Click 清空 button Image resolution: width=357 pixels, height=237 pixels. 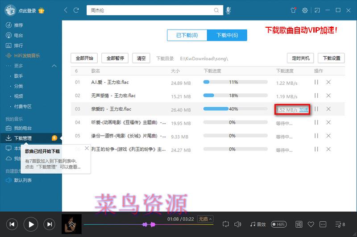click(x=141, y=58)
